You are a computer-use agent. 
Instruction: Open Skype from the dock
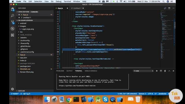(105, 99)
